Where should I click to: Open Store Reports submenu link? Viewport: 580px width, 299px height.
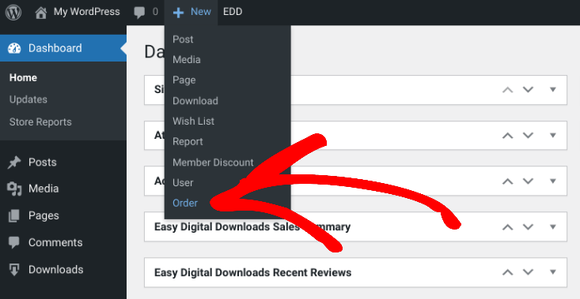pos(40,122)
